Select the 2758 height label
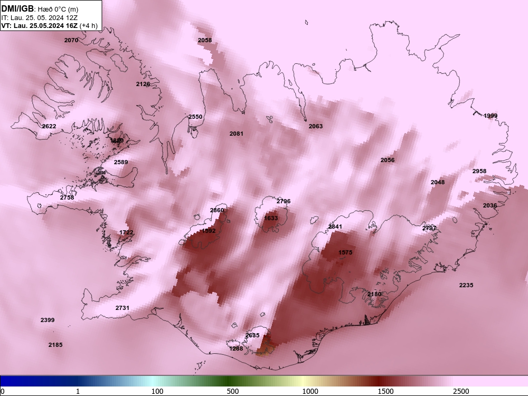Screen dimensions: 528x396 pos(67,197)
